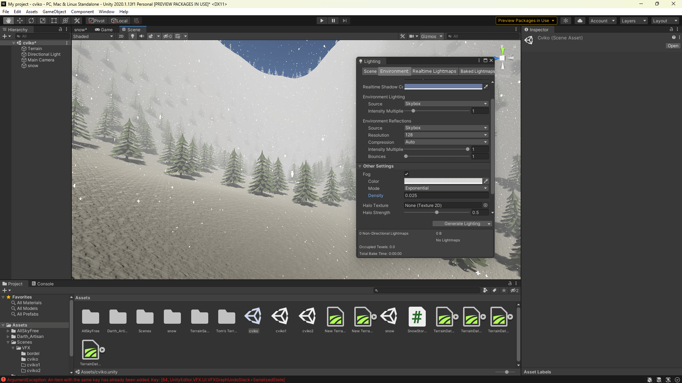Toggle 2D scene view mode
The height and width of the screenshot is (383, 682).
click(121, 36)
